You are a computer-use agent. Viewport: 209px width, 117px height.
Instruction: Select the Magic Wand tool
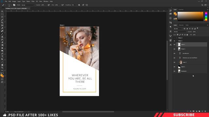2,20
